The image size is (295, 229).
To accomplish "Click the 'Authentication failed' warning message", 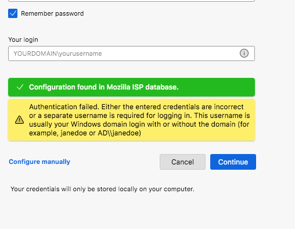I will coord(131,120).
